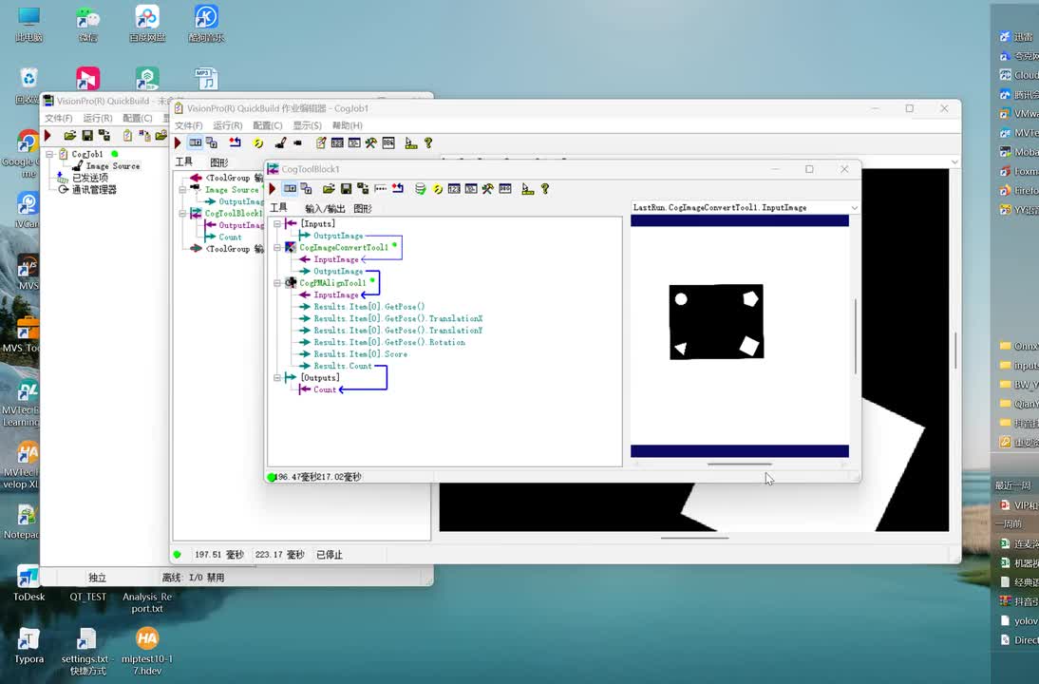Collapse the [Outputs] node in CogToolBlock1 tree
The image size is (1039, 684).
pyautogui.click(x=277, y=378)
